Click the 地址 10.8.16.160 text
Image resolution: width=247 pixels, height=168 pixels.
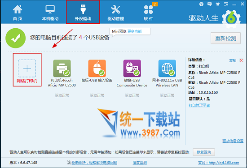tap(203, 92)
